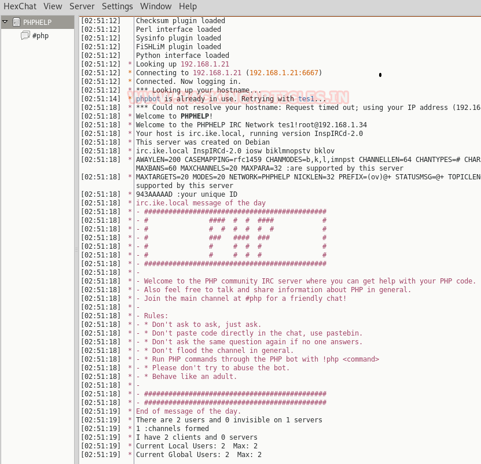This screenshot has width=481, height=464.
Task: Open the Window menu
Action: [x=156, y=6]
